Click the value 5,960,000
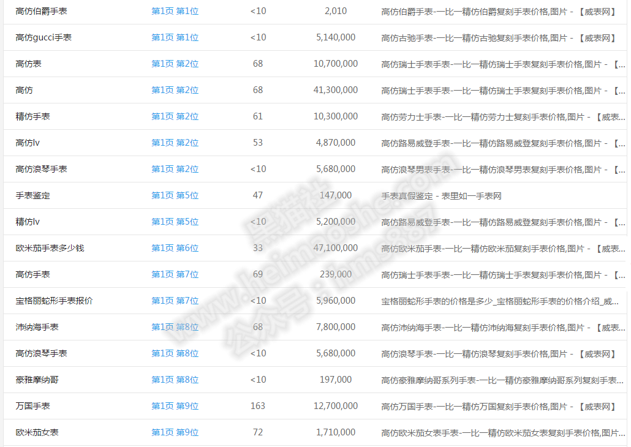 (336, 301)
